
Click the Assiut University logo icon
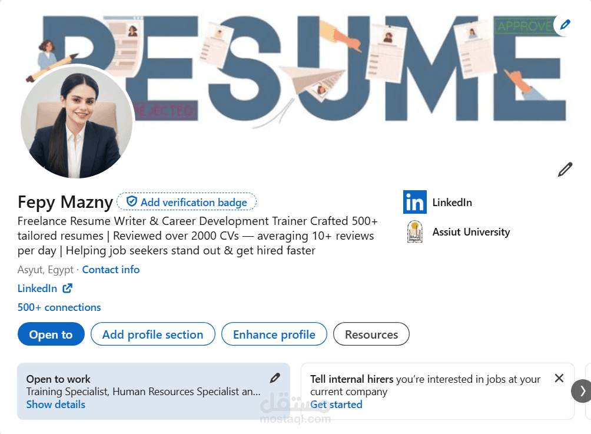415,232
